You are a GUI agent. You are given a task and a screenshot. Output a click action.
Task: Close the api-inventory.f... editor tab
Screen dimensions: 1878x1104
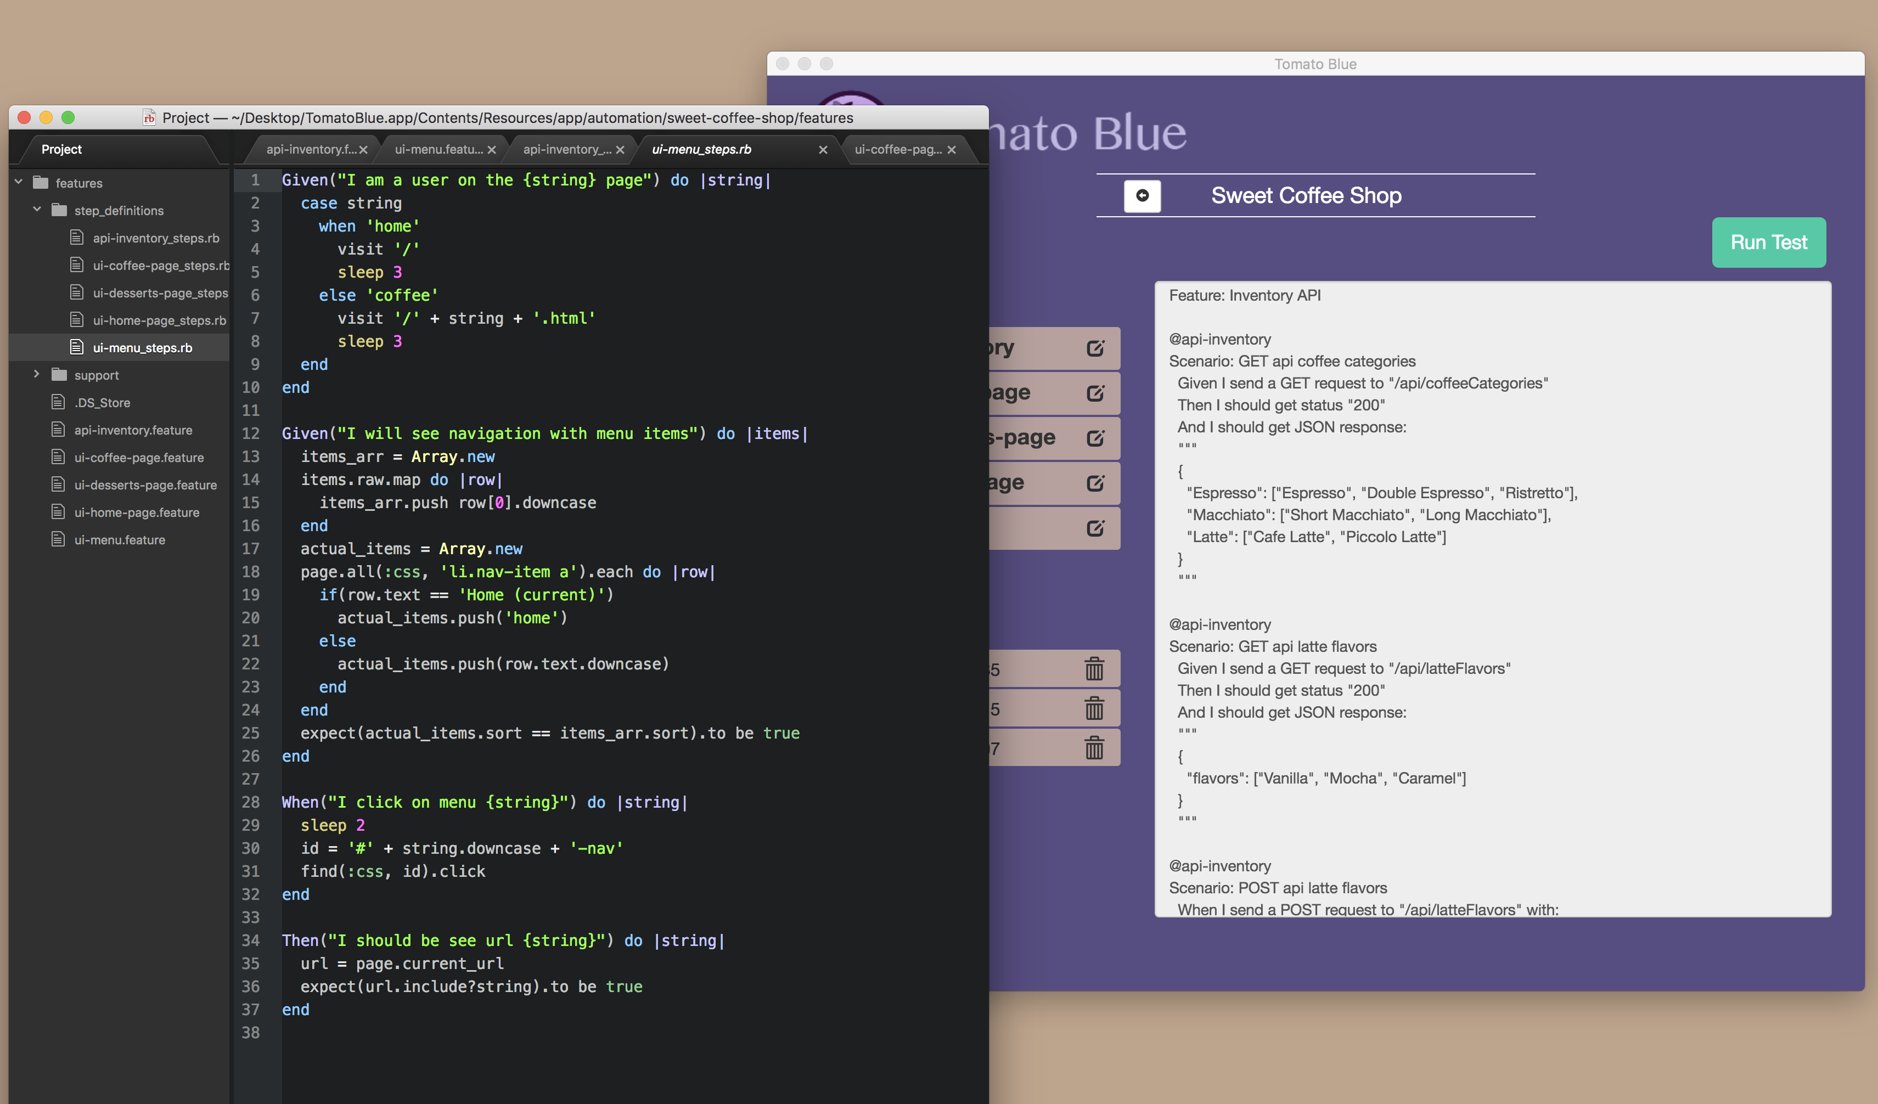[363, 150]
